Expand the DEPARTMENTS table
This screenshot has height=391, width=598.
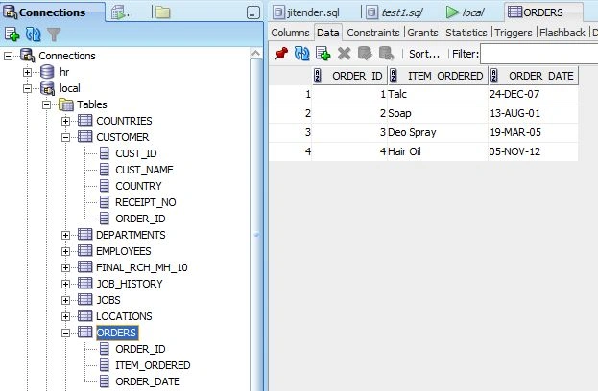point(65,236)
